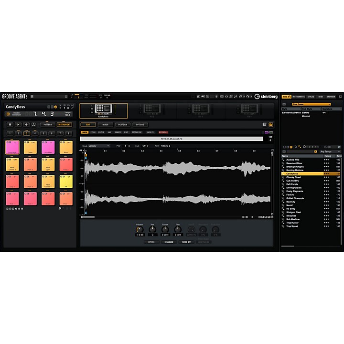Click the eye icon in top toolbar
The height and width of the screenshot is (344, 344).
click(x=226, y=97)
